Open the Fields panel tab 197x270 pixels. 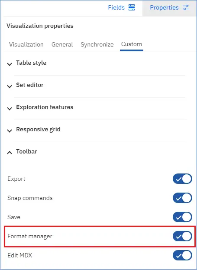point(121,7)
